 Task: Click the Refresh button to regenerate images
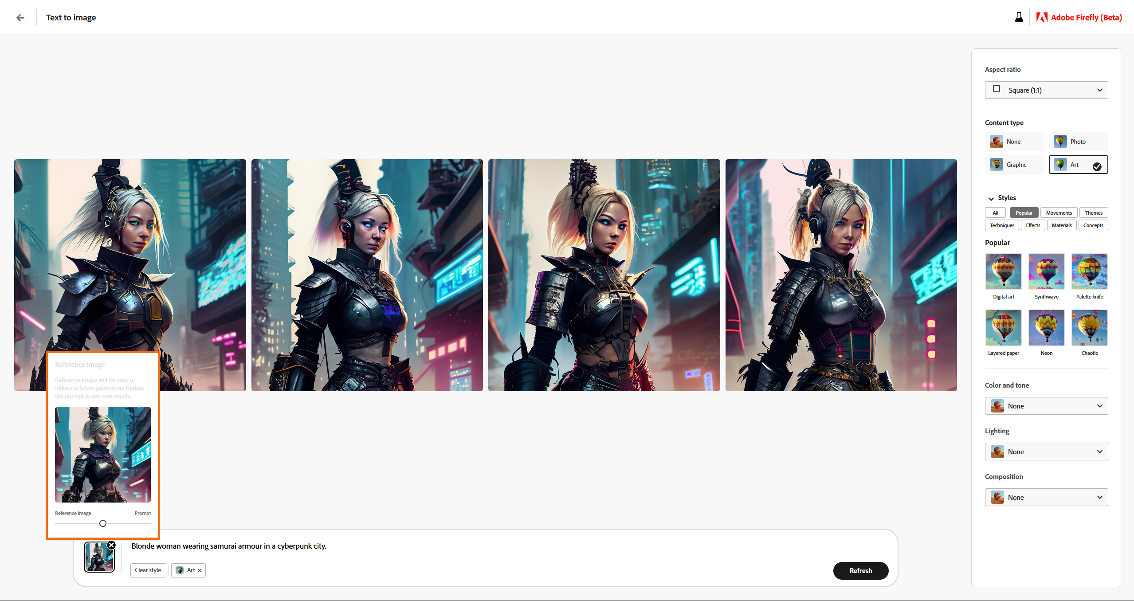click(x=861, y=570)
